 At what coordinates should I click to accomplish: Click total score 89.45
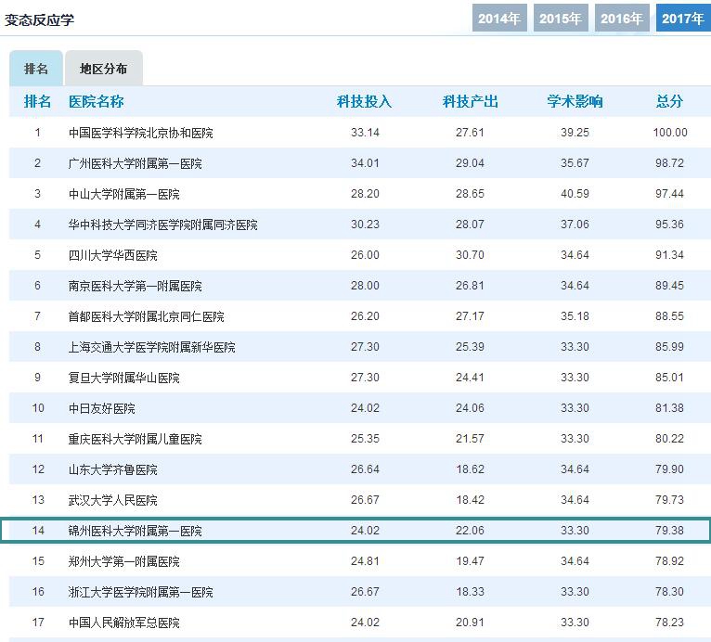[x=670, y=286]
